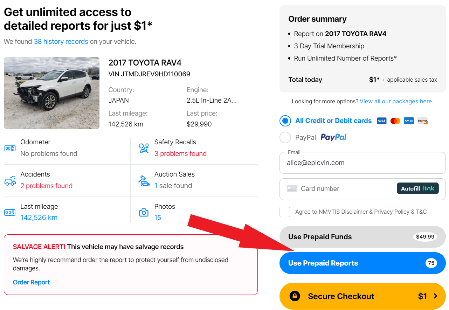Screen dimensions: 449x310
Task: Click the Visa card icon
Action: point(381,121)
